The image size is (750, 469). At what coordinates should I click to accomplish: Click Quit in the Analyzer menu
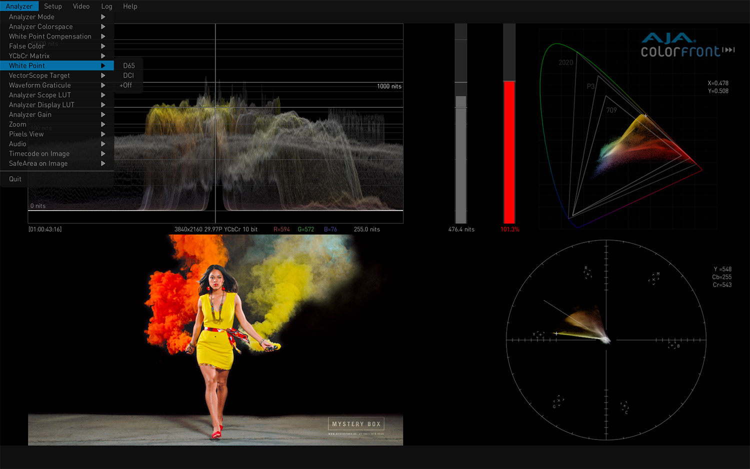click(15, 179)
